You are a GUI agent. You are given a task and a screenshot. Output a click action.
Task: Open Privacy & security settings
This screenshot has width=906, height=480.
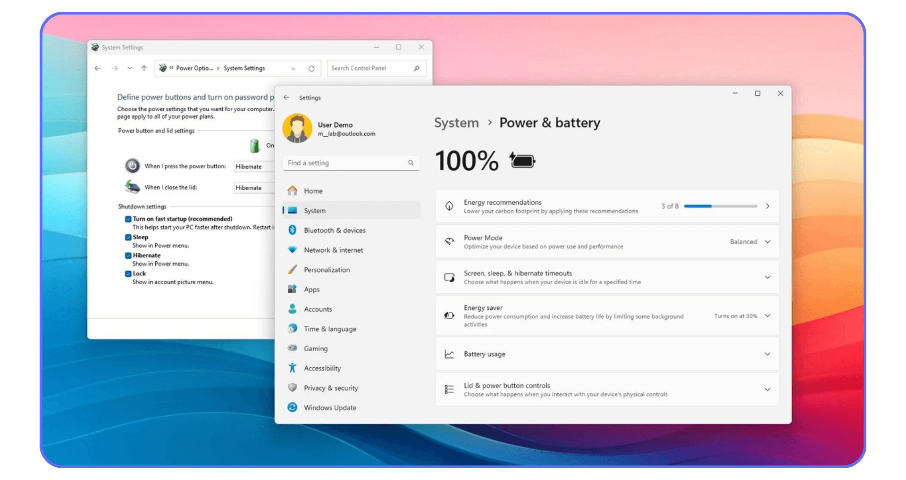point(330,388)
